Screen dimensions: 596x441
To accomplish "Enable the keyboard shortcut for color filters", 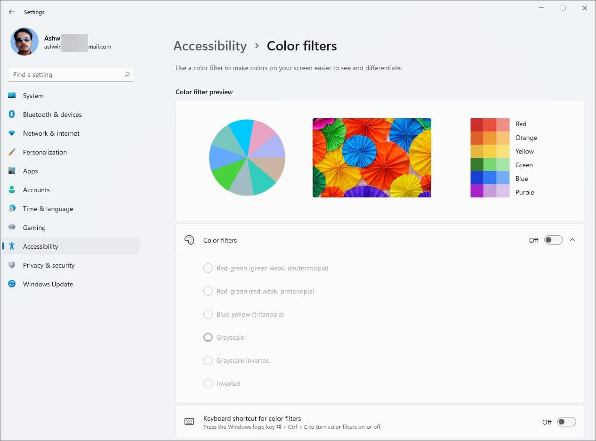I will point(566,422).
